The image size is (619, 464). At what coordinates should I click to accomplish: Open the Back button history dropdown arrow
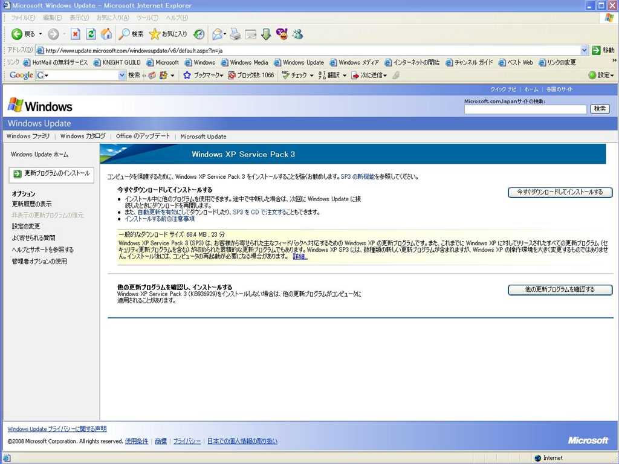(41, 34)
